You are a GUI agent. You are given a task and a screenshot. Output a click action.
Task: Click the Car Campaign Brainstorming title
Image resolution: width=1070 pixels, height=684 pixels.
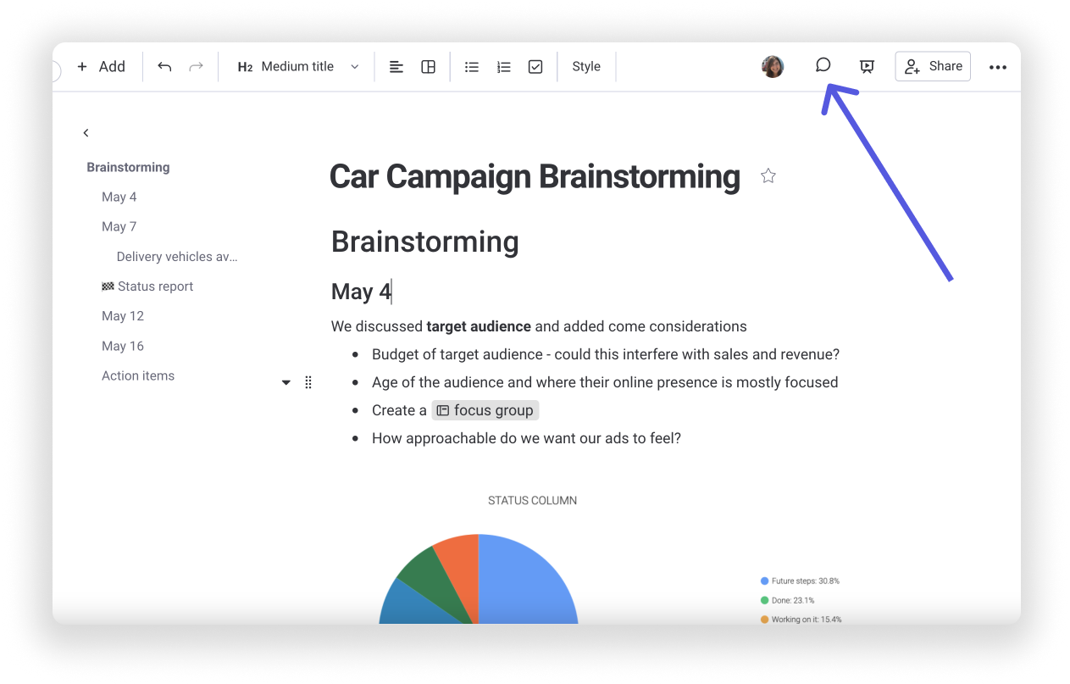[x=535, y=176]
